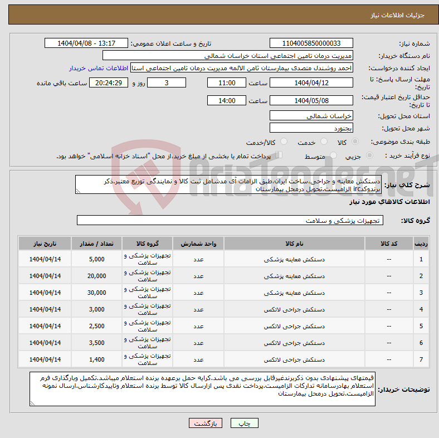Image resolution: width=439 pixels, height=438 pixels.
Task: Toggle the اسناد خزانه اسلامی payment checkbox
Action: point(279,154)
